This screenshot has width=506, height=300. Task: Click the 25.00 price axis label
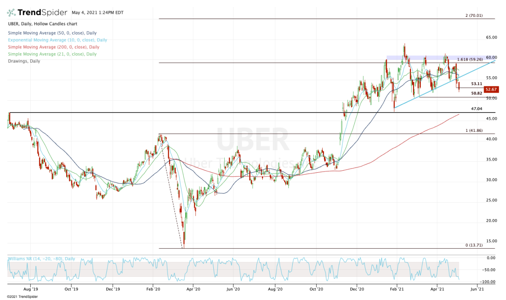coord(492,200)
